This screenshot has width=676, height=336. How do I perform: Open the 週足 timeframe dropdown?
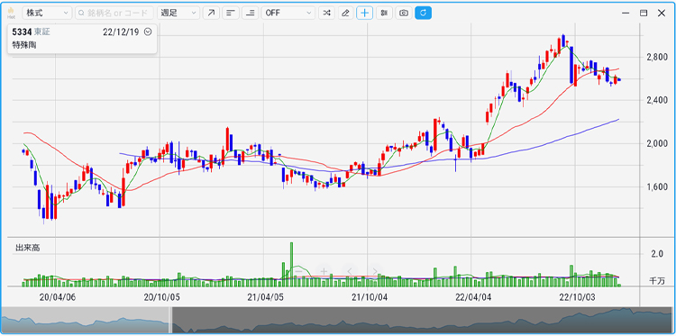pyautogui.click(x=178, y=13)
